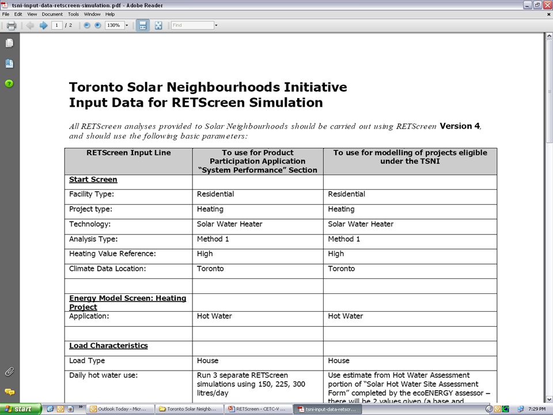Click the zoom in plus button
The width and height of the screenshot is (553, 415).
click(98, 25)
